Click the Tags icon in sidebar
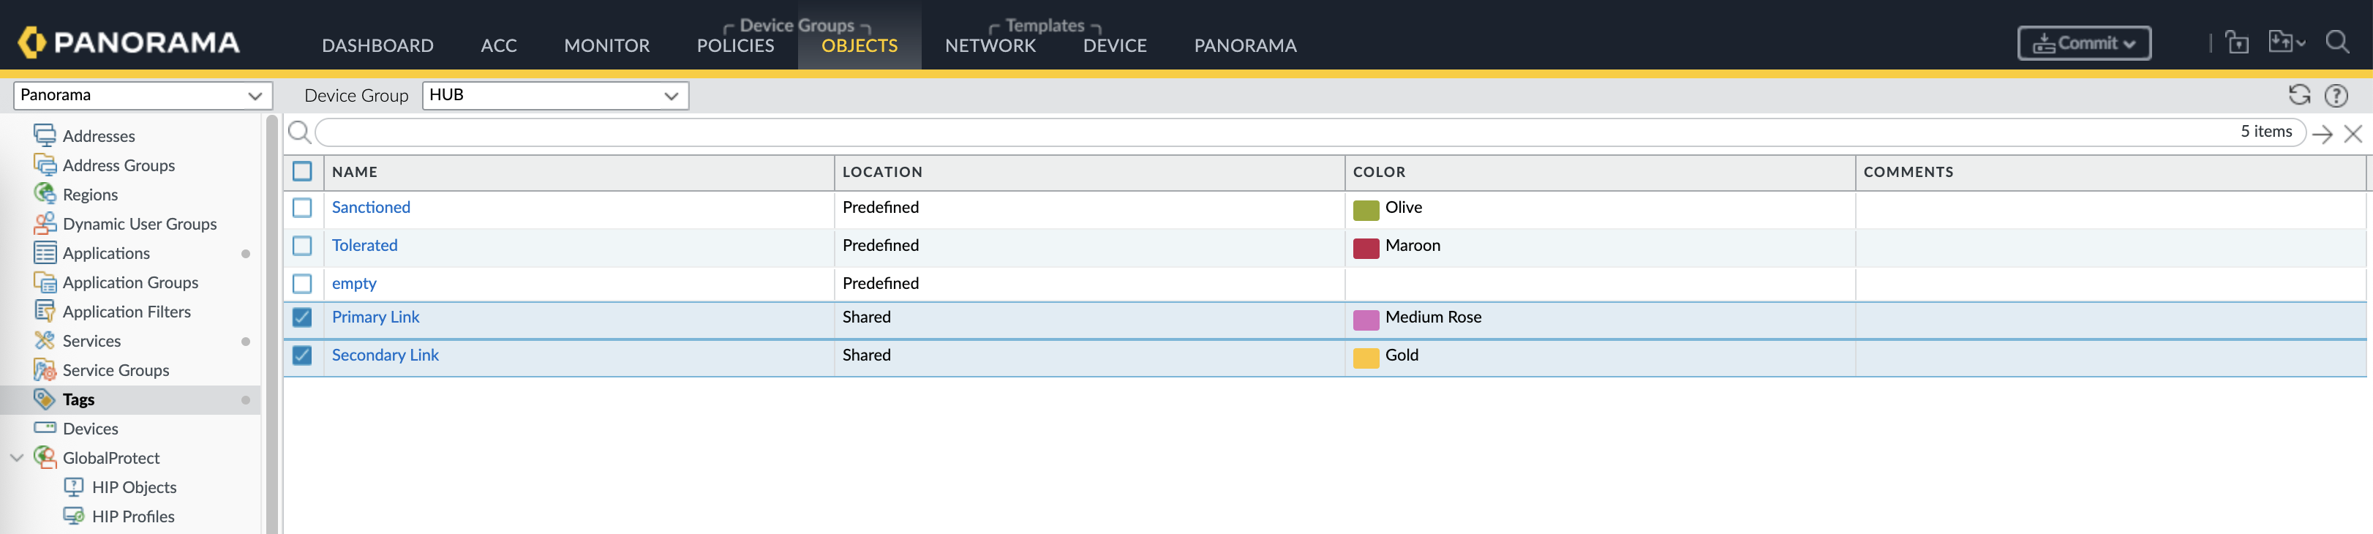This screenshot has height=534, width=2373. pyautogui.click(x=44, y=399)
